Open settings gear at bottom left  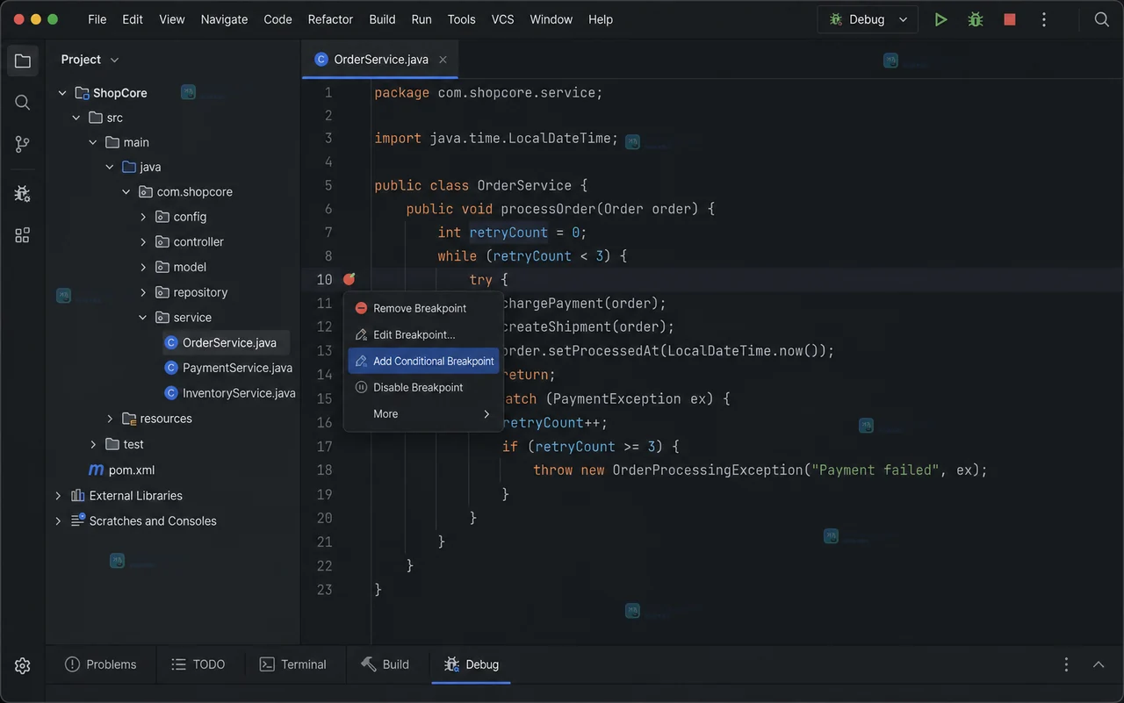click(x=23, y=665)
